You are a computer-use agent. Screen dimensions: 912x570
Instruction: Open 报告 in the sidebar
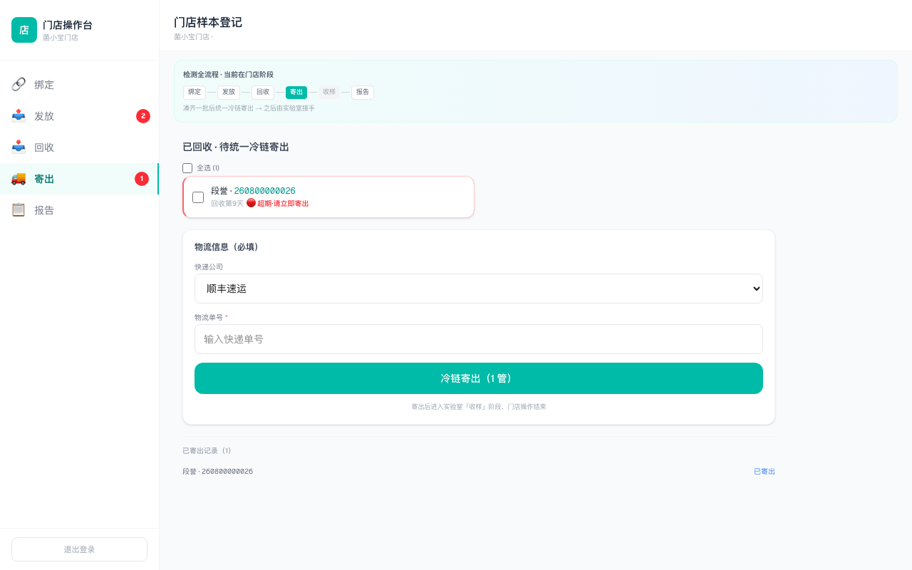click(79, 210)
